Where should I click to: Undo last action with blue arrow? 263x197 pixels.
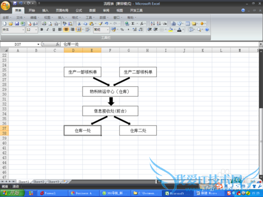click(106, 24)
